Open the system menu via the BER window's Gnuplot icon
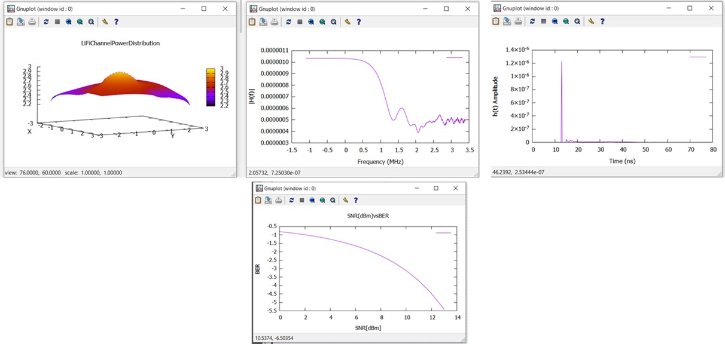 [259, 188]
